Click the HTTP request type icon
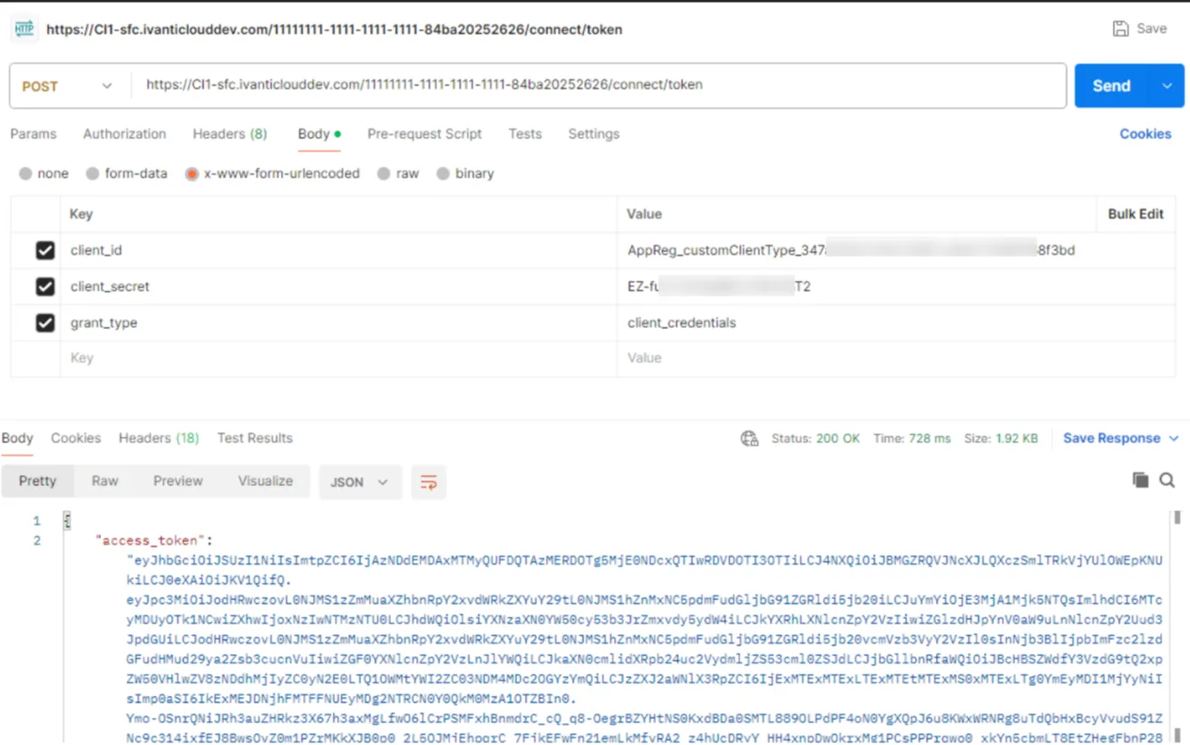 pos(24,29)
